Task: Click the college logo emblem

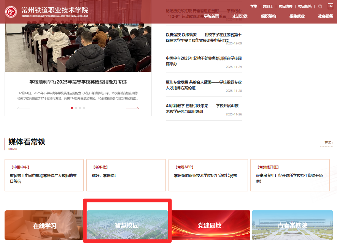Action: click(11, 12)
